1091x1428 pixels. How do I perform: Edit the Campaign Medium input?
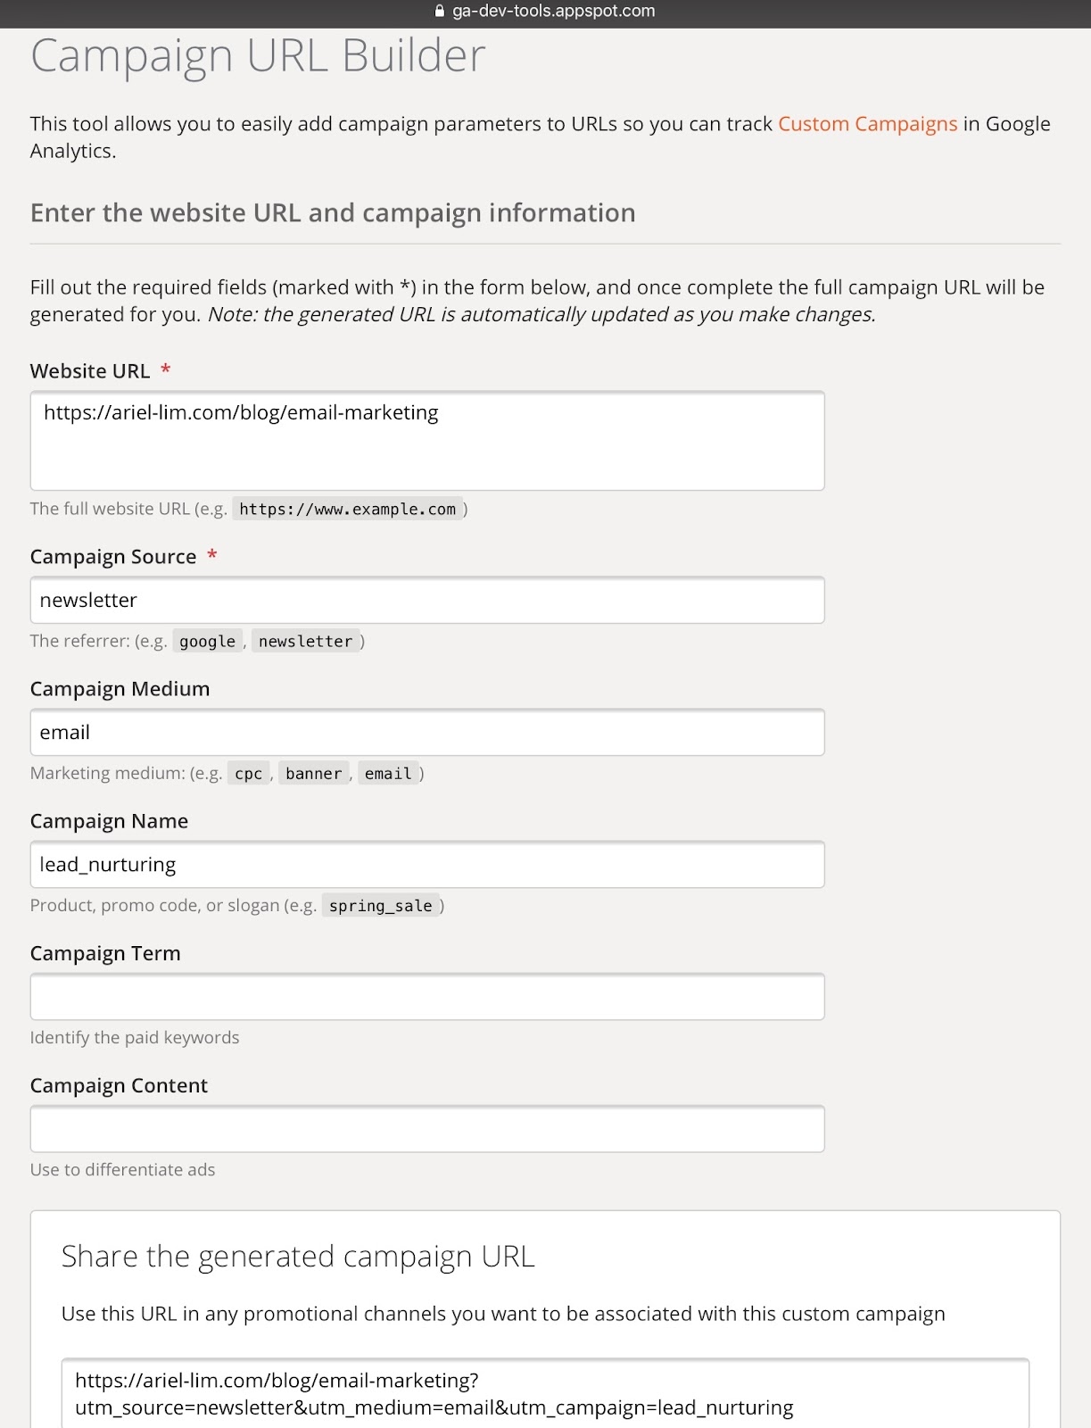point(426,732)
